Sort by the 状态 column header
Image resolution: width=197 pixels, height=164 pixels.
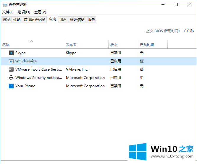[123, 44]
